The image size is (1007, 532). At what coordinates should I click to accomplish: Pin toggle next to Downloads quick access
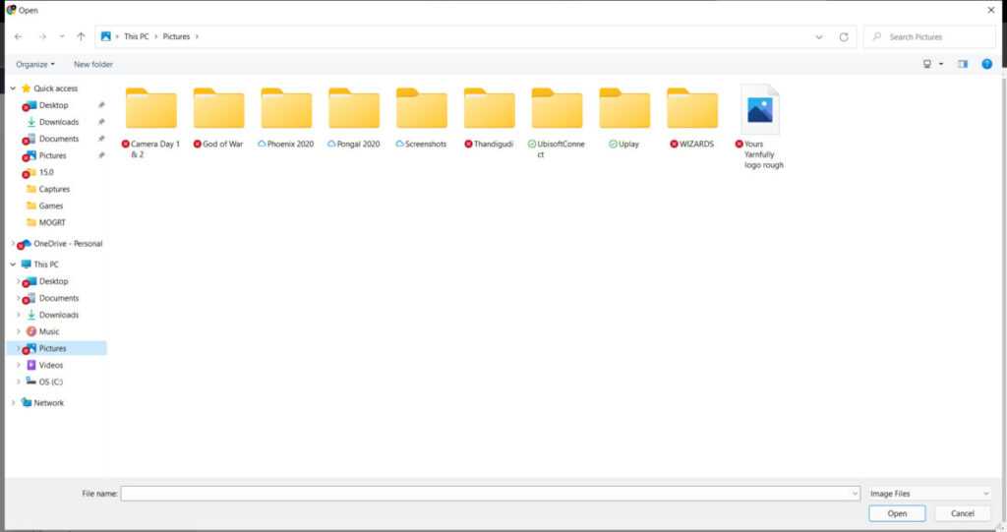click(101, 121)
